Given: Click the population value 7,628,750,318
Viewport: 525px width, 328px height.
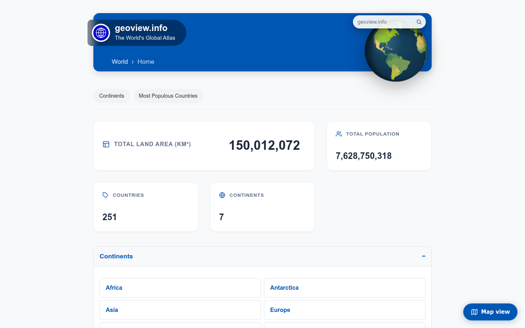Looking at the screenshot, I should pyautogui.click(x=364, y=156).
